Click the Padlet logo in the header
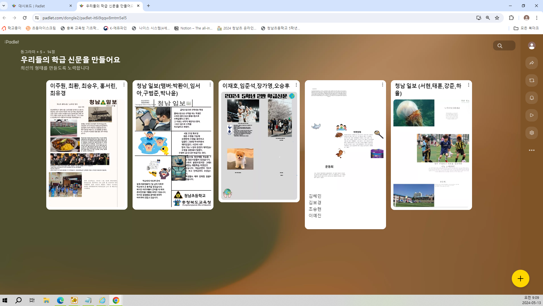This screenshot has height=306, width=543. tap(12, 42)
